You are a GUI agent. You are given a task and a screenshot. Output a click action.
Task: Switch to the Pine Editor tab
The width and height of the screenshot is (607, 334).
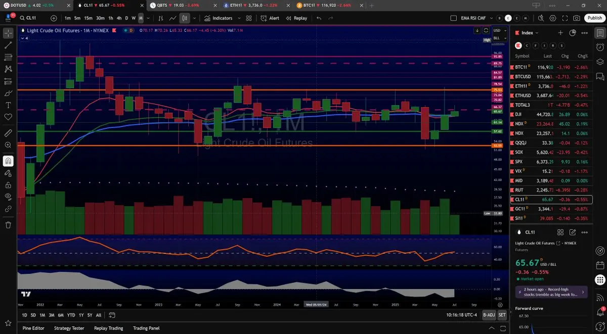tap(33, 328)
